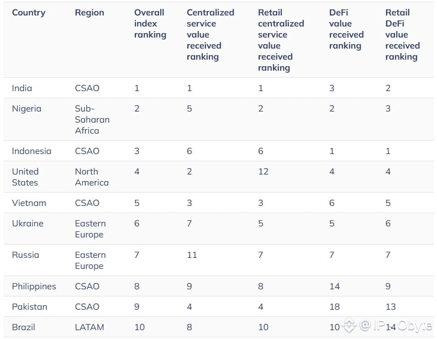Select the LATAM region cell
This screenshot has height=339, width=437.
[x=90, y=327]
